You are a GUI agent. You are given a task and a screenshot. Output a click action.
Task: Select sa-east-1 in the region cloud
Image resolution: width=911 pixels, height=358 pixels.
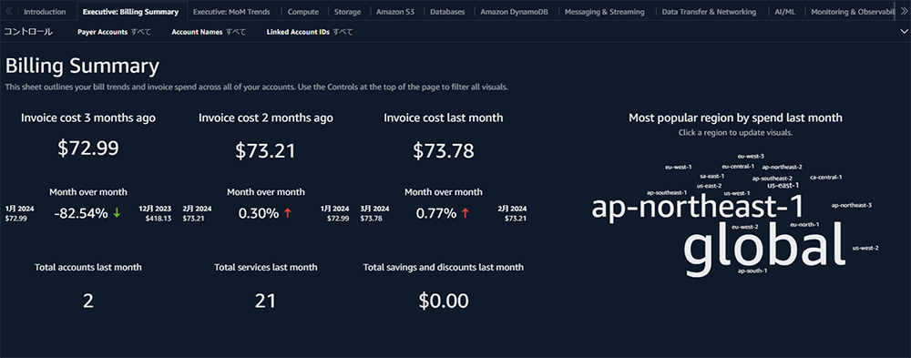[711, 176]
